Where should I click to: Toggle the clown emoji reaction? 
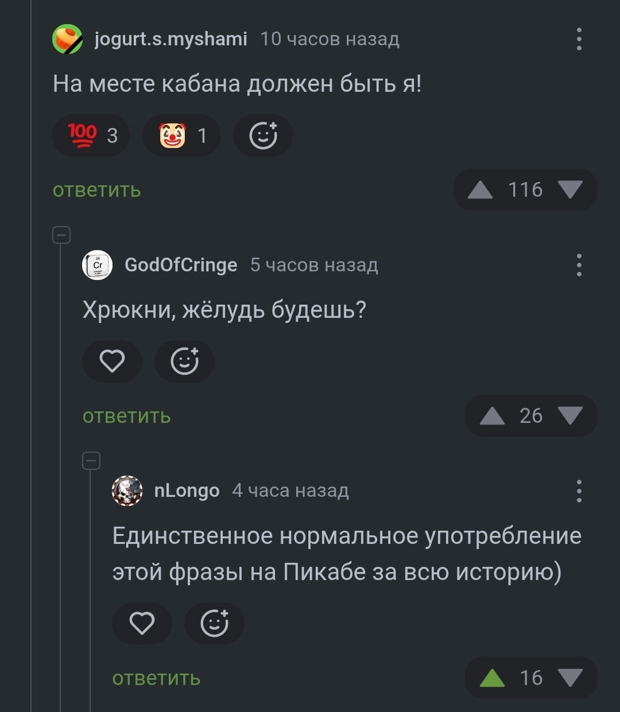181,136
